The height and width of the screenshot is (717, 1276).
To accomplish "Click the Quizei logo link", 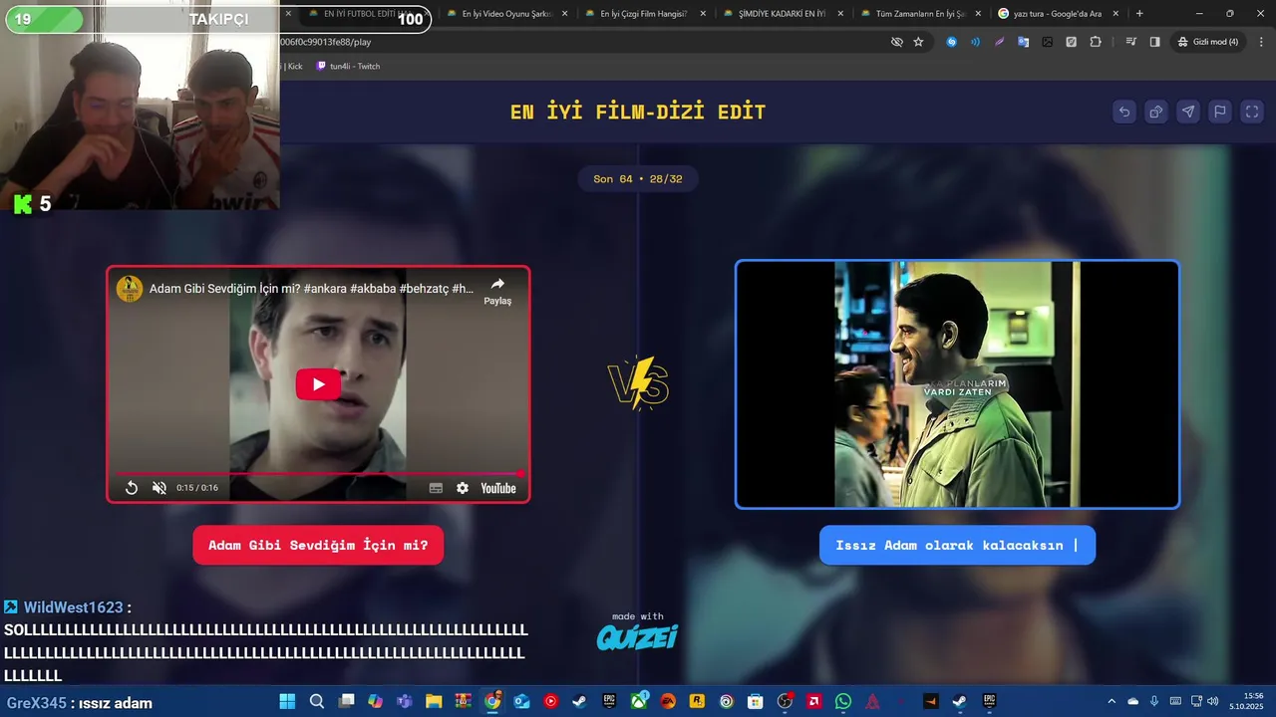I will [x=638, y=636].
